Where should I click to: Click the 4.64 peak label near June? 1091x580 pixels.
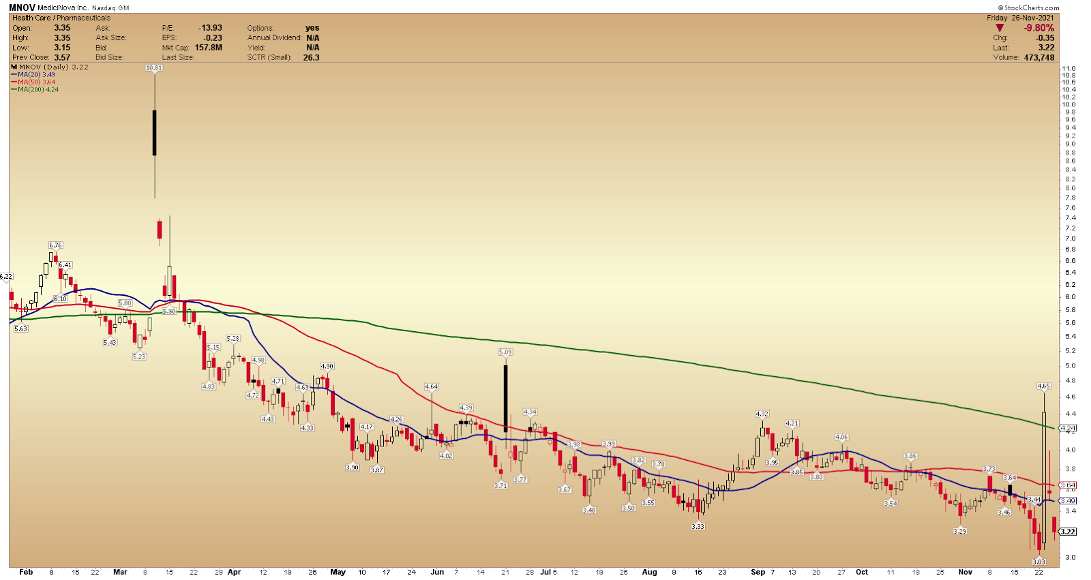[x=432, y=386]
